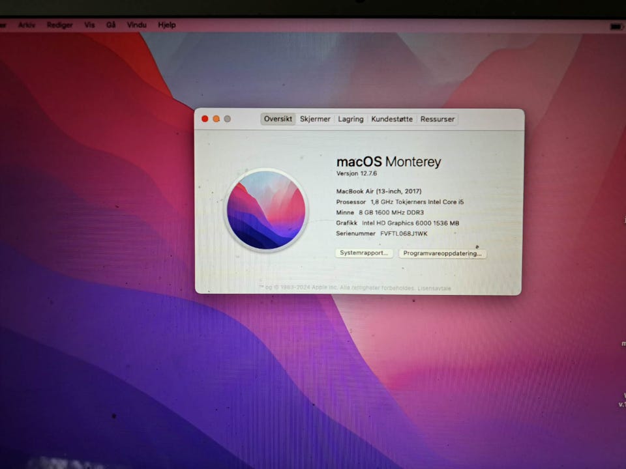Click the grey zoom window button
Image resolution: width=626 pixels, height=469 pixels.
(x=227, y=119)
